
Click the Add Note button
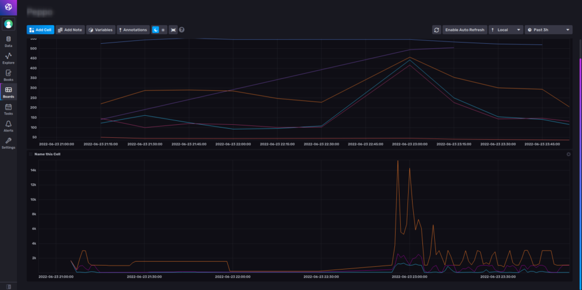pyautogui.click(x=70, y=30)
